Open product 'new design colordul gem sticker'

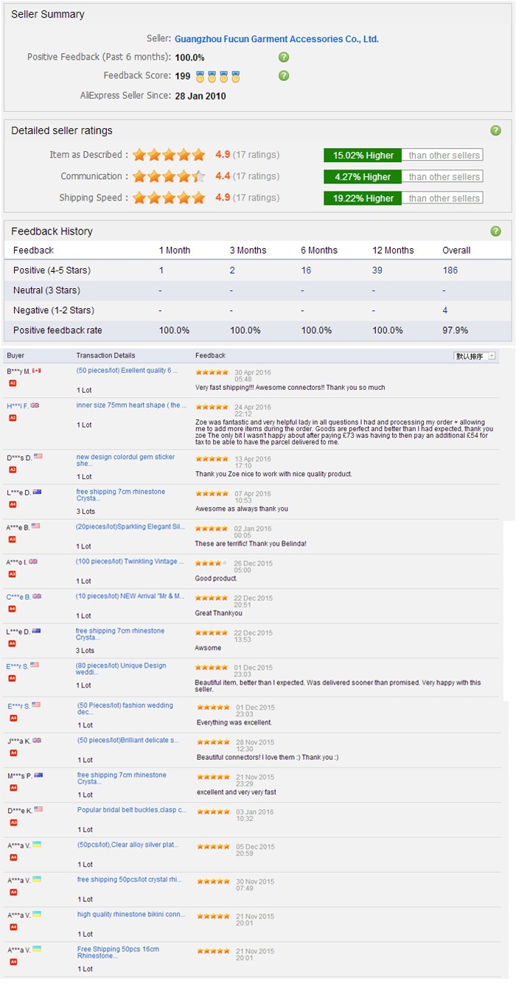point(125,461)
